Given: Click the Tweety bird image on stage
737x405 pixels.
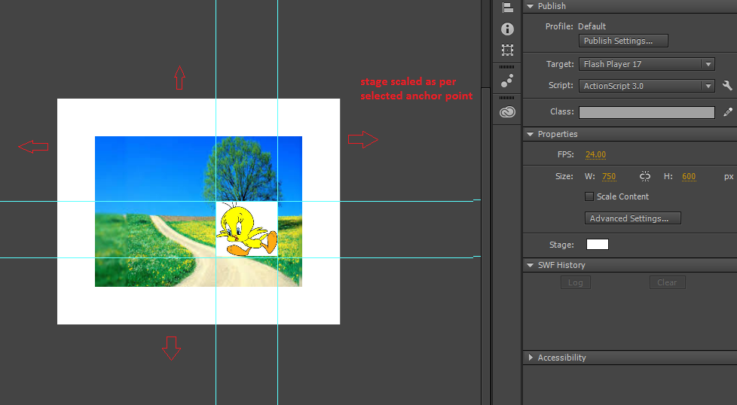Looking at the screenshot, I should (246, 230).
